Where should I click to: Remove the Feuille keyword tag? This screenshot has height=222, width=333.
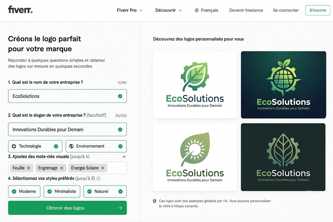[29, 168]
